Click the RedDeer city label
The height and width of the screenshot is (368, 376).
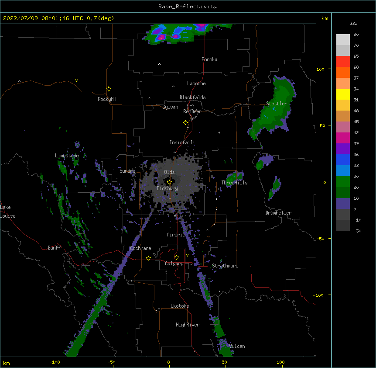tap(192, 111)
